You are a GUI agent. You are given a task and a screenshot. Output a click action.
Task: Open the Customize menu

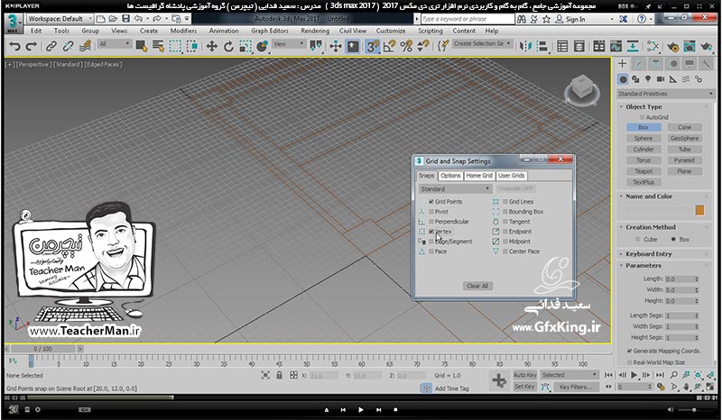click(x=391, y=31)
